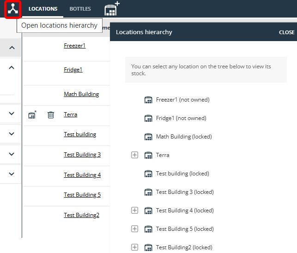Click building icon beside Math Building (locked)
This screenshot has width=297, height=253.
148,137
